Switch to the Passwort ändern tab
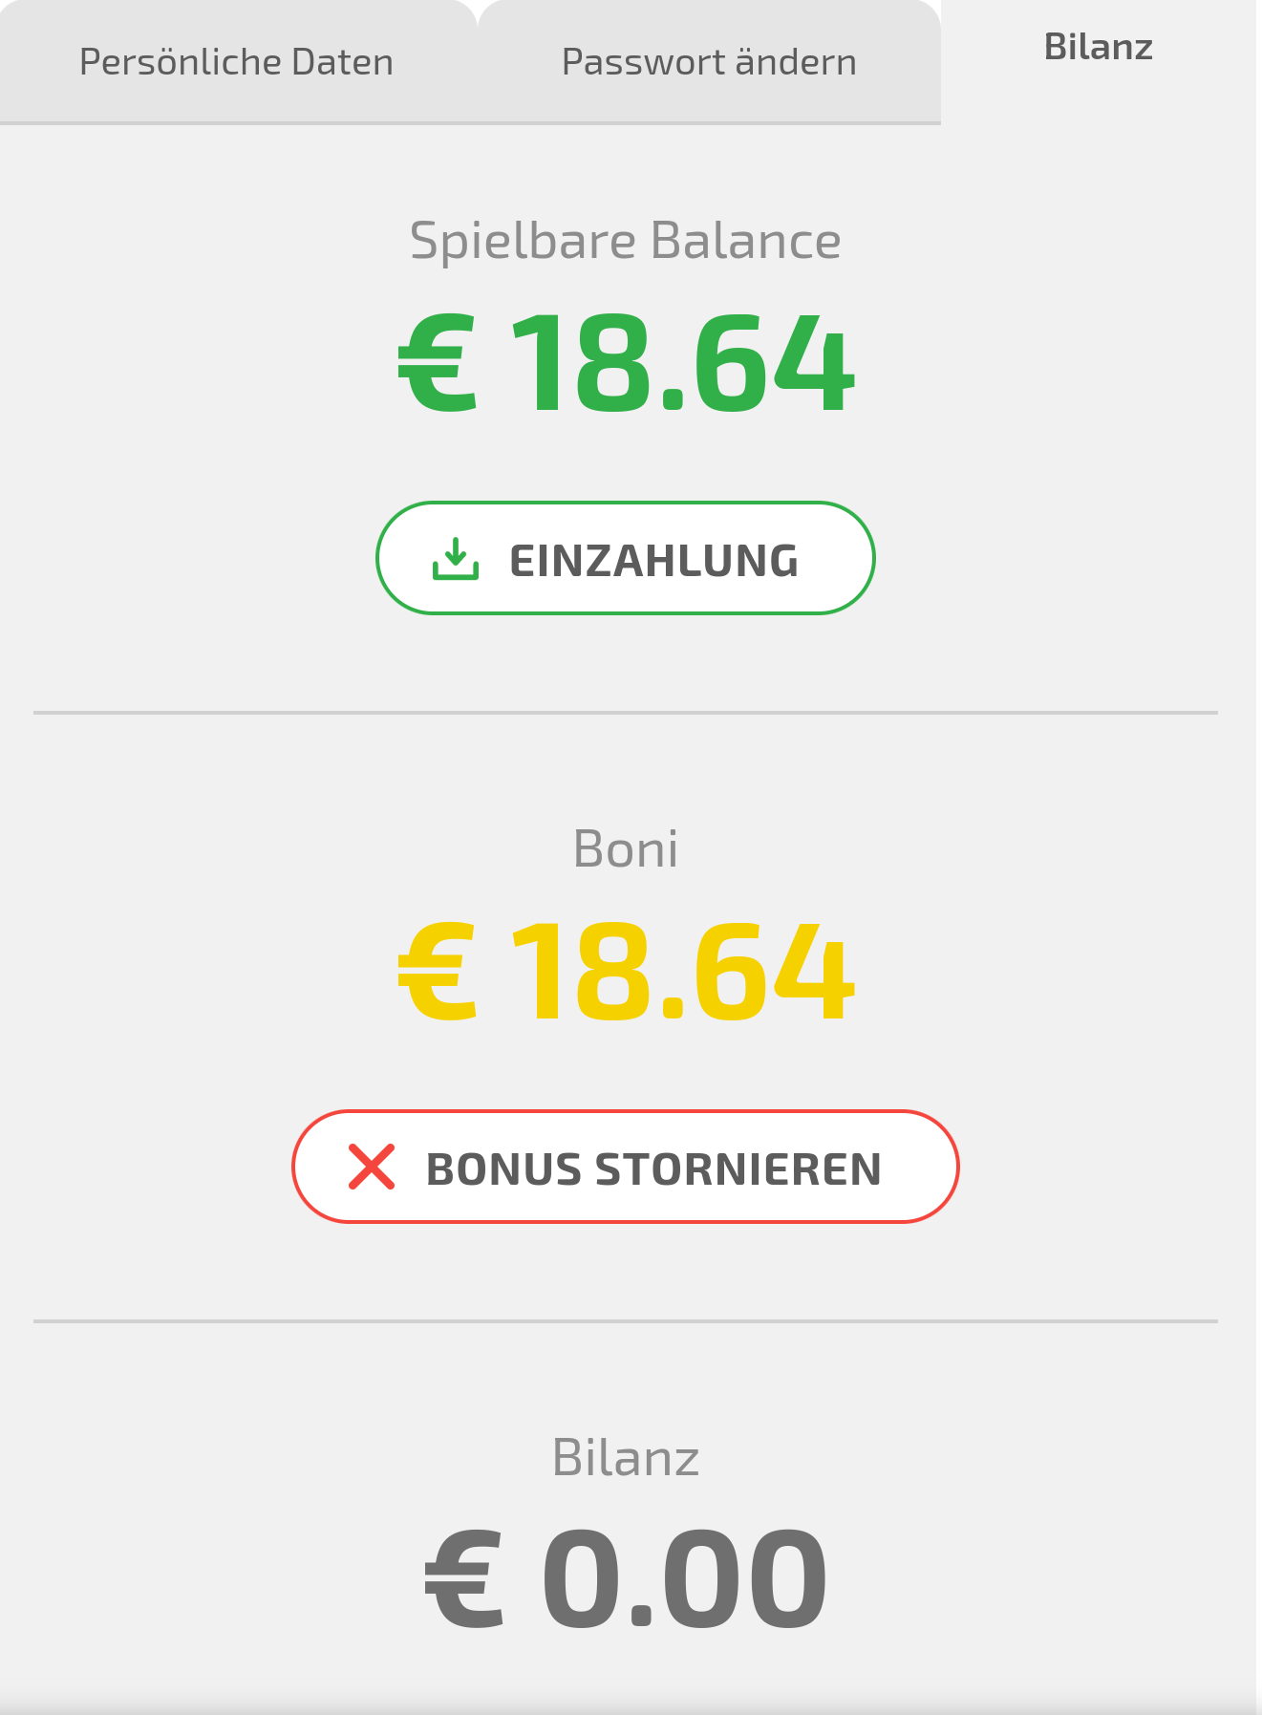The height and width of the screenshot is (1715, 1262). (709, 62)
